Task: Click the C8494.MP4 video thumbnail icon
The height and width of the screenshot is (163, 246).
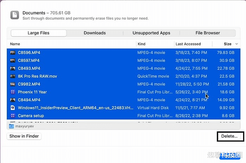Action: click(13, 100)
